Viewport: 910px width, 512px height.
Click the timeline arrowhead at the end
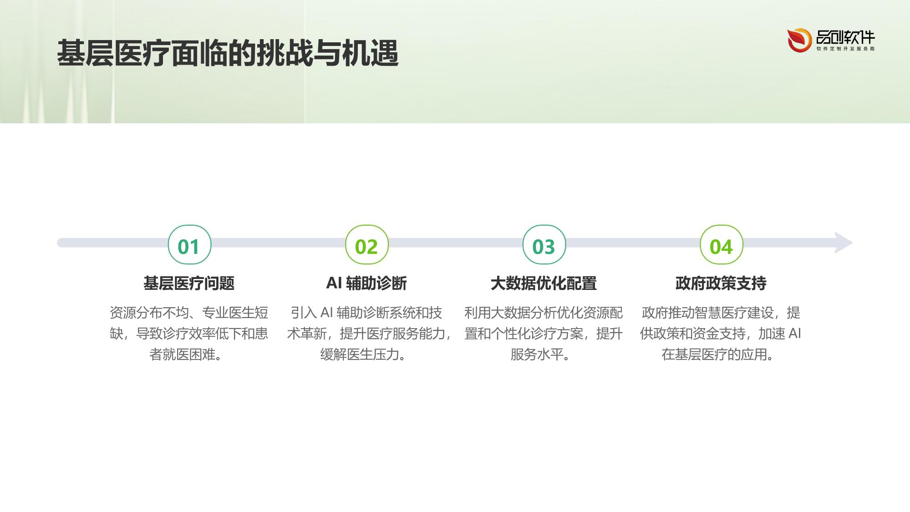coord(844,243)
